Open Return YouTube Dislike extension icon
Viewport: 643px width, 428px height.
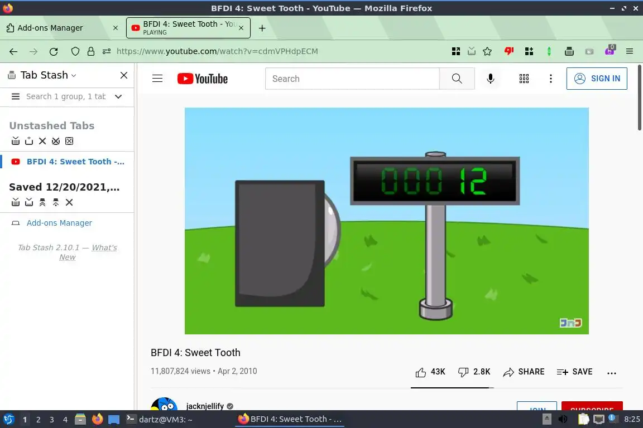point(509,51)
